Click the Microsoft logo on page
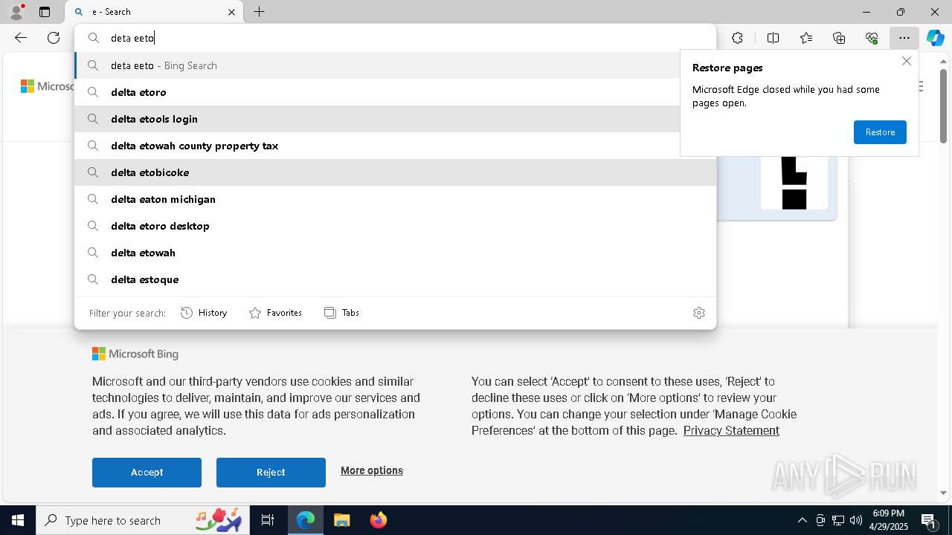 point(47,86)
